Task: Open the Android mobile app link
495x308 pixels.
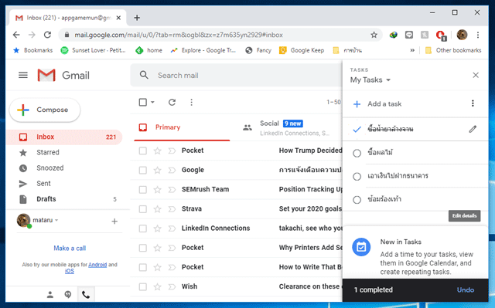Action: click(x=97, y=265)
